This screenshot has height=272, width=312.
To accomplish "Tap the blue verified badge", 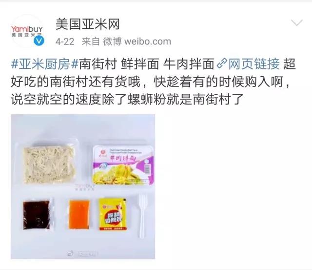I will pyautogui.click(x=39, y=41).
